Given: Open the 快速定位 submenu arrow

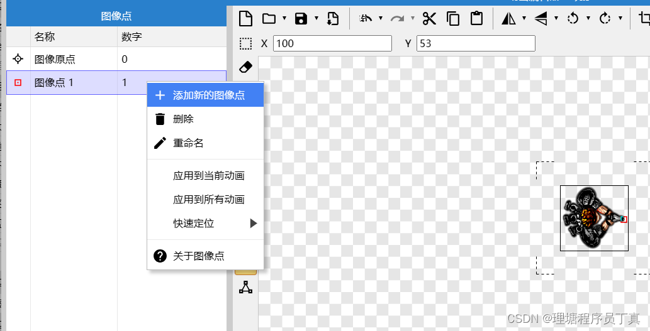Looking at the screenshot, I should (x=254, y=224).
